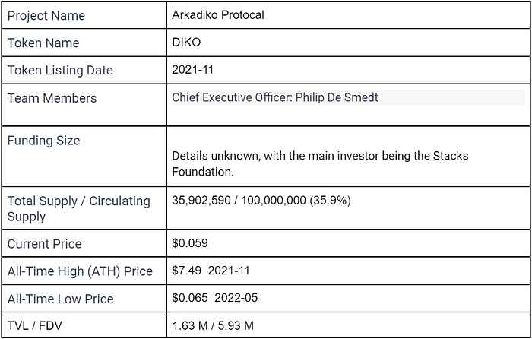This screenshot has width=532, height=339.
Task: Click the Token Name label
Action: pyautogui.click(x=43, y=43)
